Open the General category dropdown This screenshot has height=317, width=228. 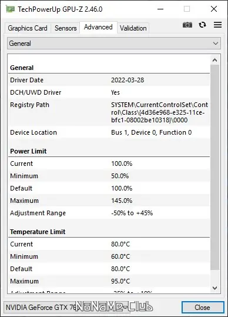click(114, 44)
